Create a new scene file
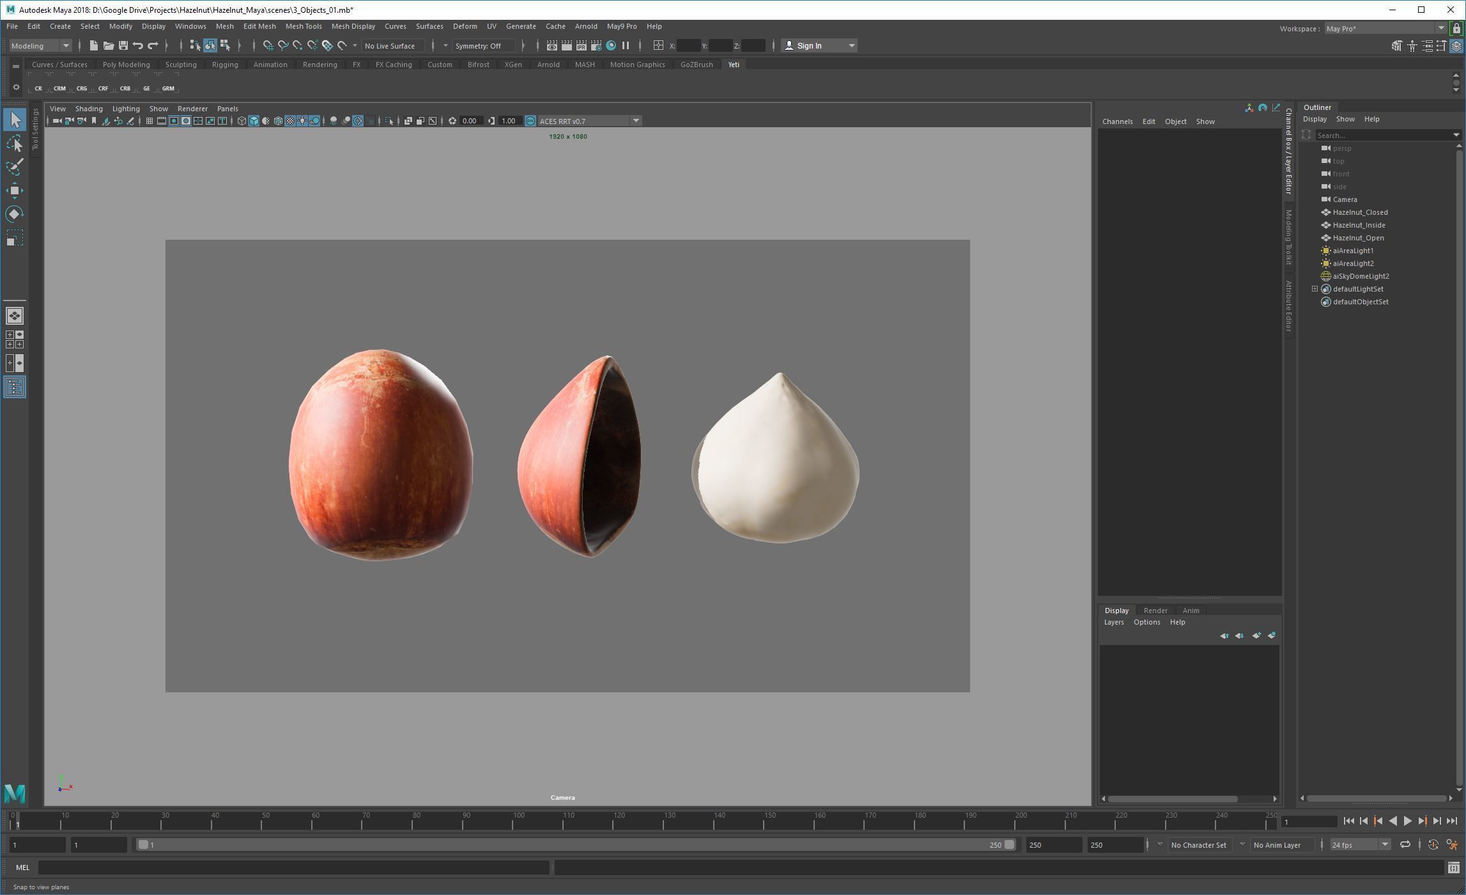 coord(93,45)
